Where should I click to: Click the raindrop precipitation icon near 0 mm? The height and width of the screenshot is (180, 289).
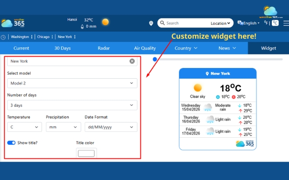point(82,27)
